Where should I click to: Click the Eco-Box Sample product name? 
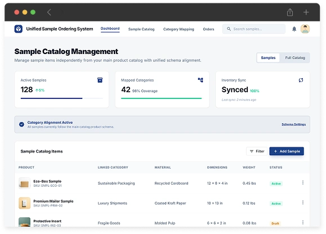tap(47, 181)
